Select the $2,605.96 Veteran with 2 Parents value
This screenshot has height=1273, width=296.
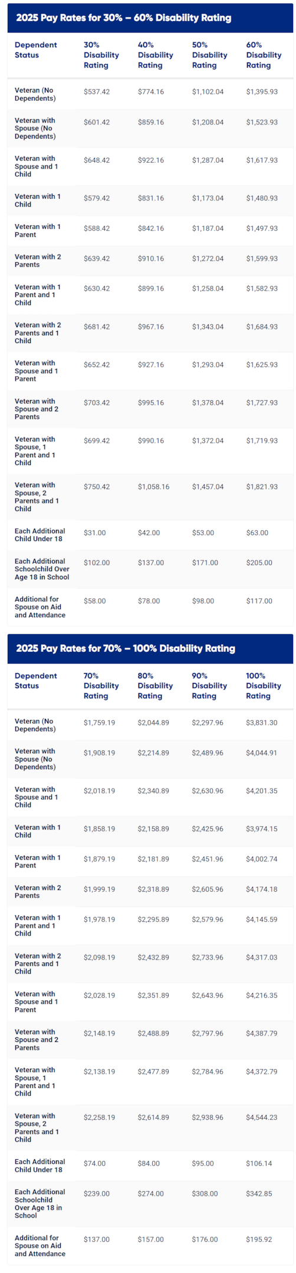pos(208,889)
